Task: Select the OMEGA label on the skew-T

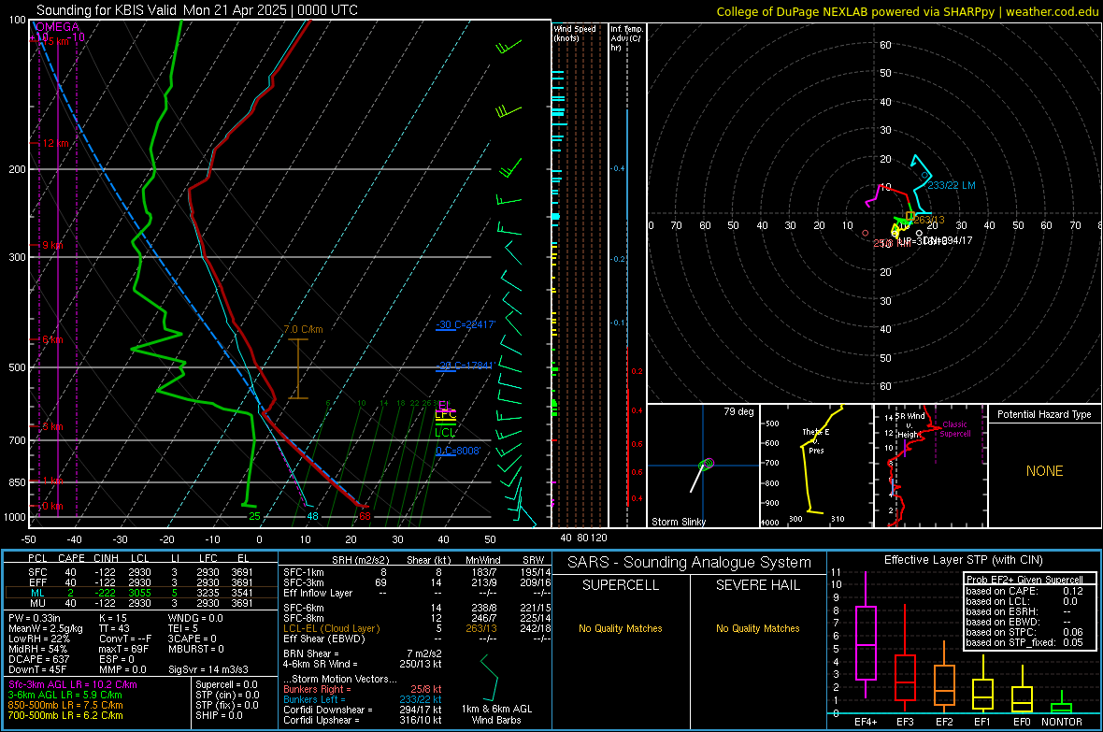Action: tap(57, 27)
